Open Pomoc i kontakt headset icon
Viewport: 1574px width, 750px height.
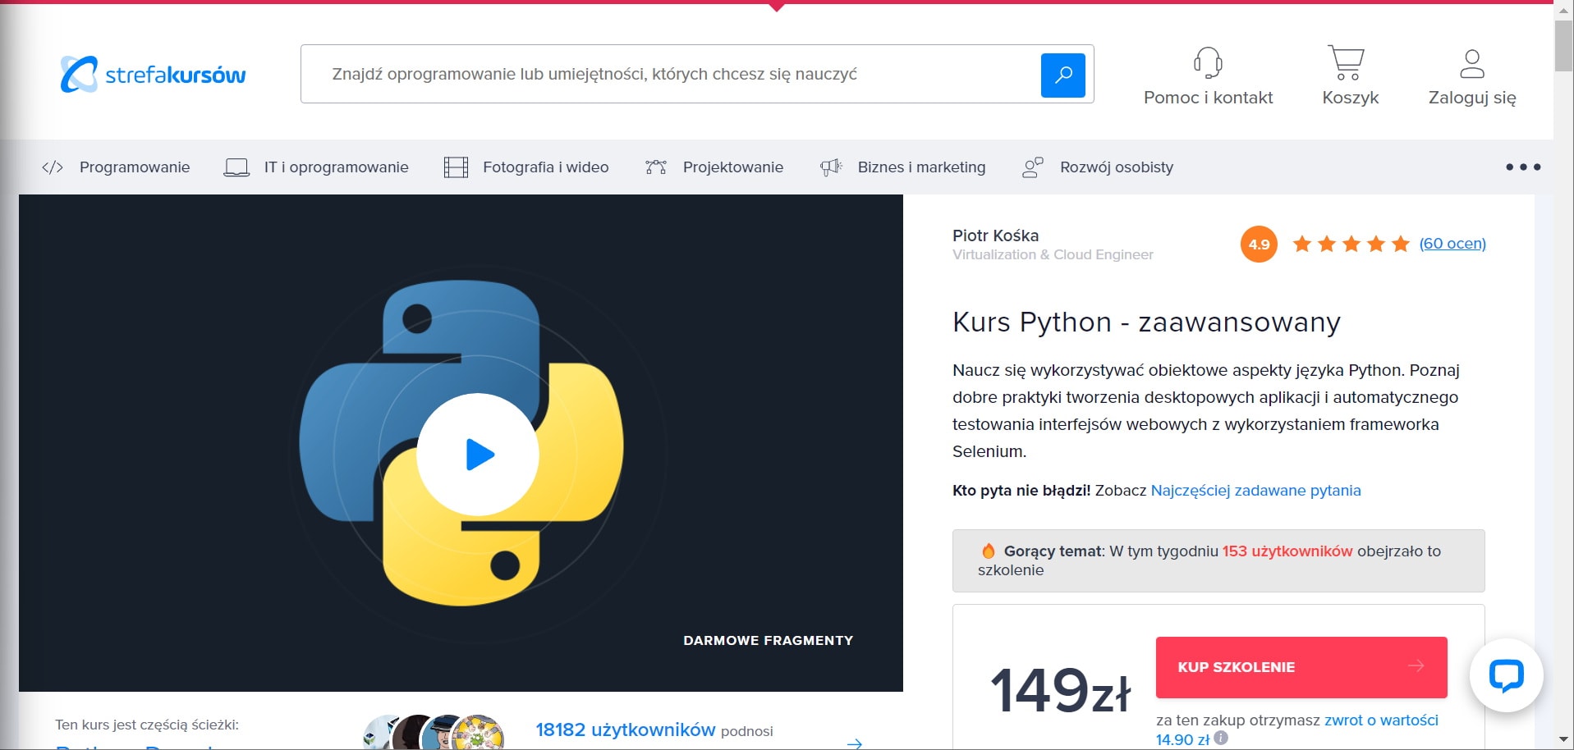coord(1208,62)
